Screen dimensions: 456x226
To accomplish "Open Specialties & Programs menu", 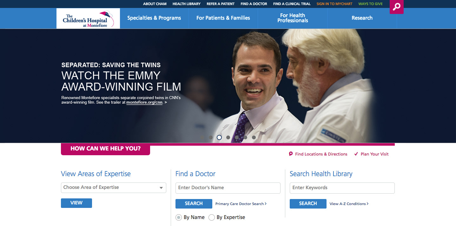I will tap(154, 18).
